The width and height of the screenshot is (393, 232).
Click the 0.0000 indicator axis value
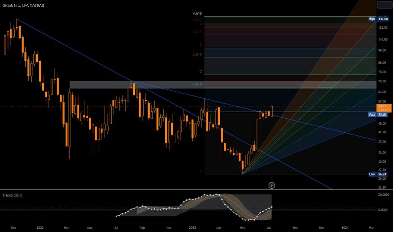383,210
